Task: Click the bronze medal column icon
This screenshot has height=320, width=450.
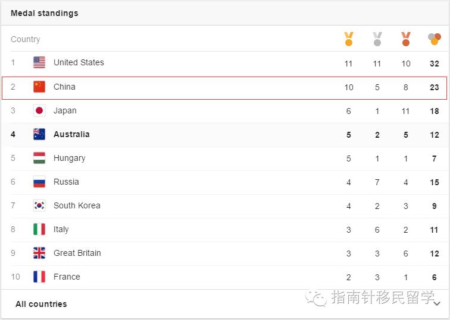Action: 406,39
